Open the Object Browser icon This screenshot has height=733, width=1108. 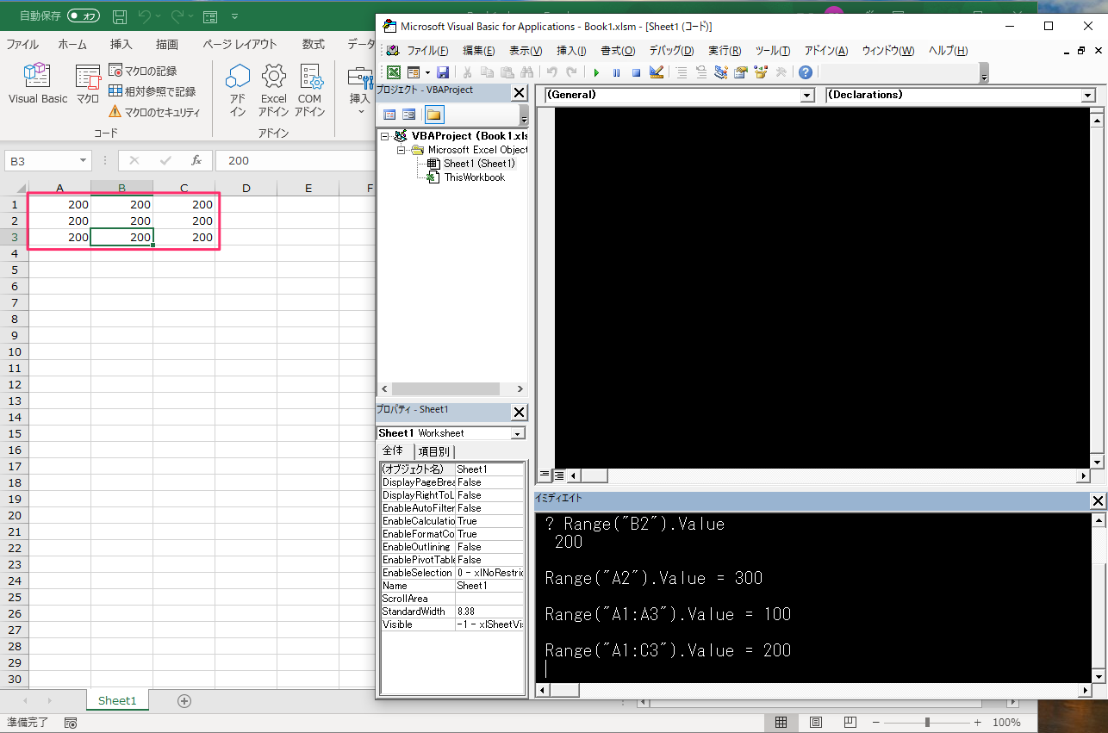[760, 72]
